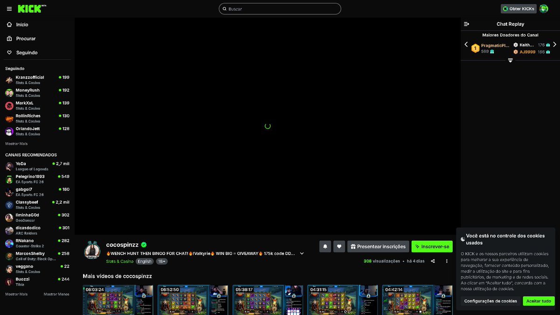560x315 pixels.
Task: Click Keith... donor name
Action: (x=526, y=45)
